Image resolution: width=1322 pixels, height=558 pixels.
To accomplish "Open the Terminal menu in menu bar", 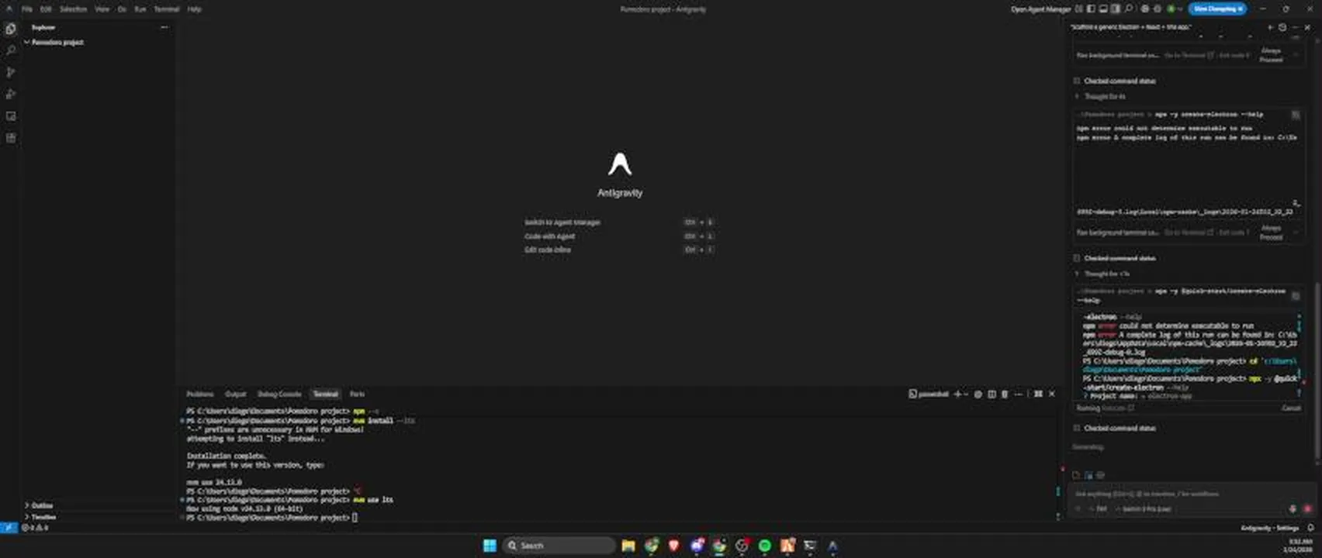I will [167, 9].
